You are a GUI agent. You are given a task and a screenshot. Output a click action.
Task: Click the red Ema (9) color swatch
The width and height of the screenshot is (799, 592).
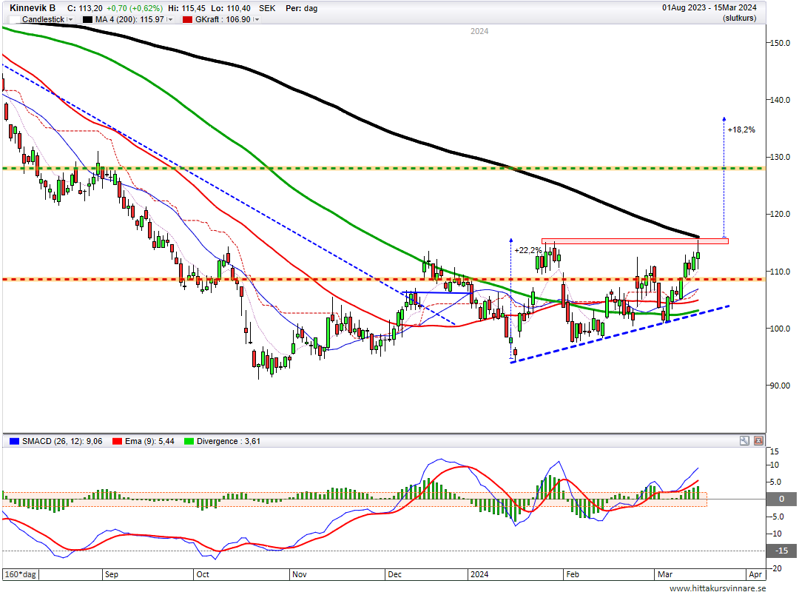118,441
